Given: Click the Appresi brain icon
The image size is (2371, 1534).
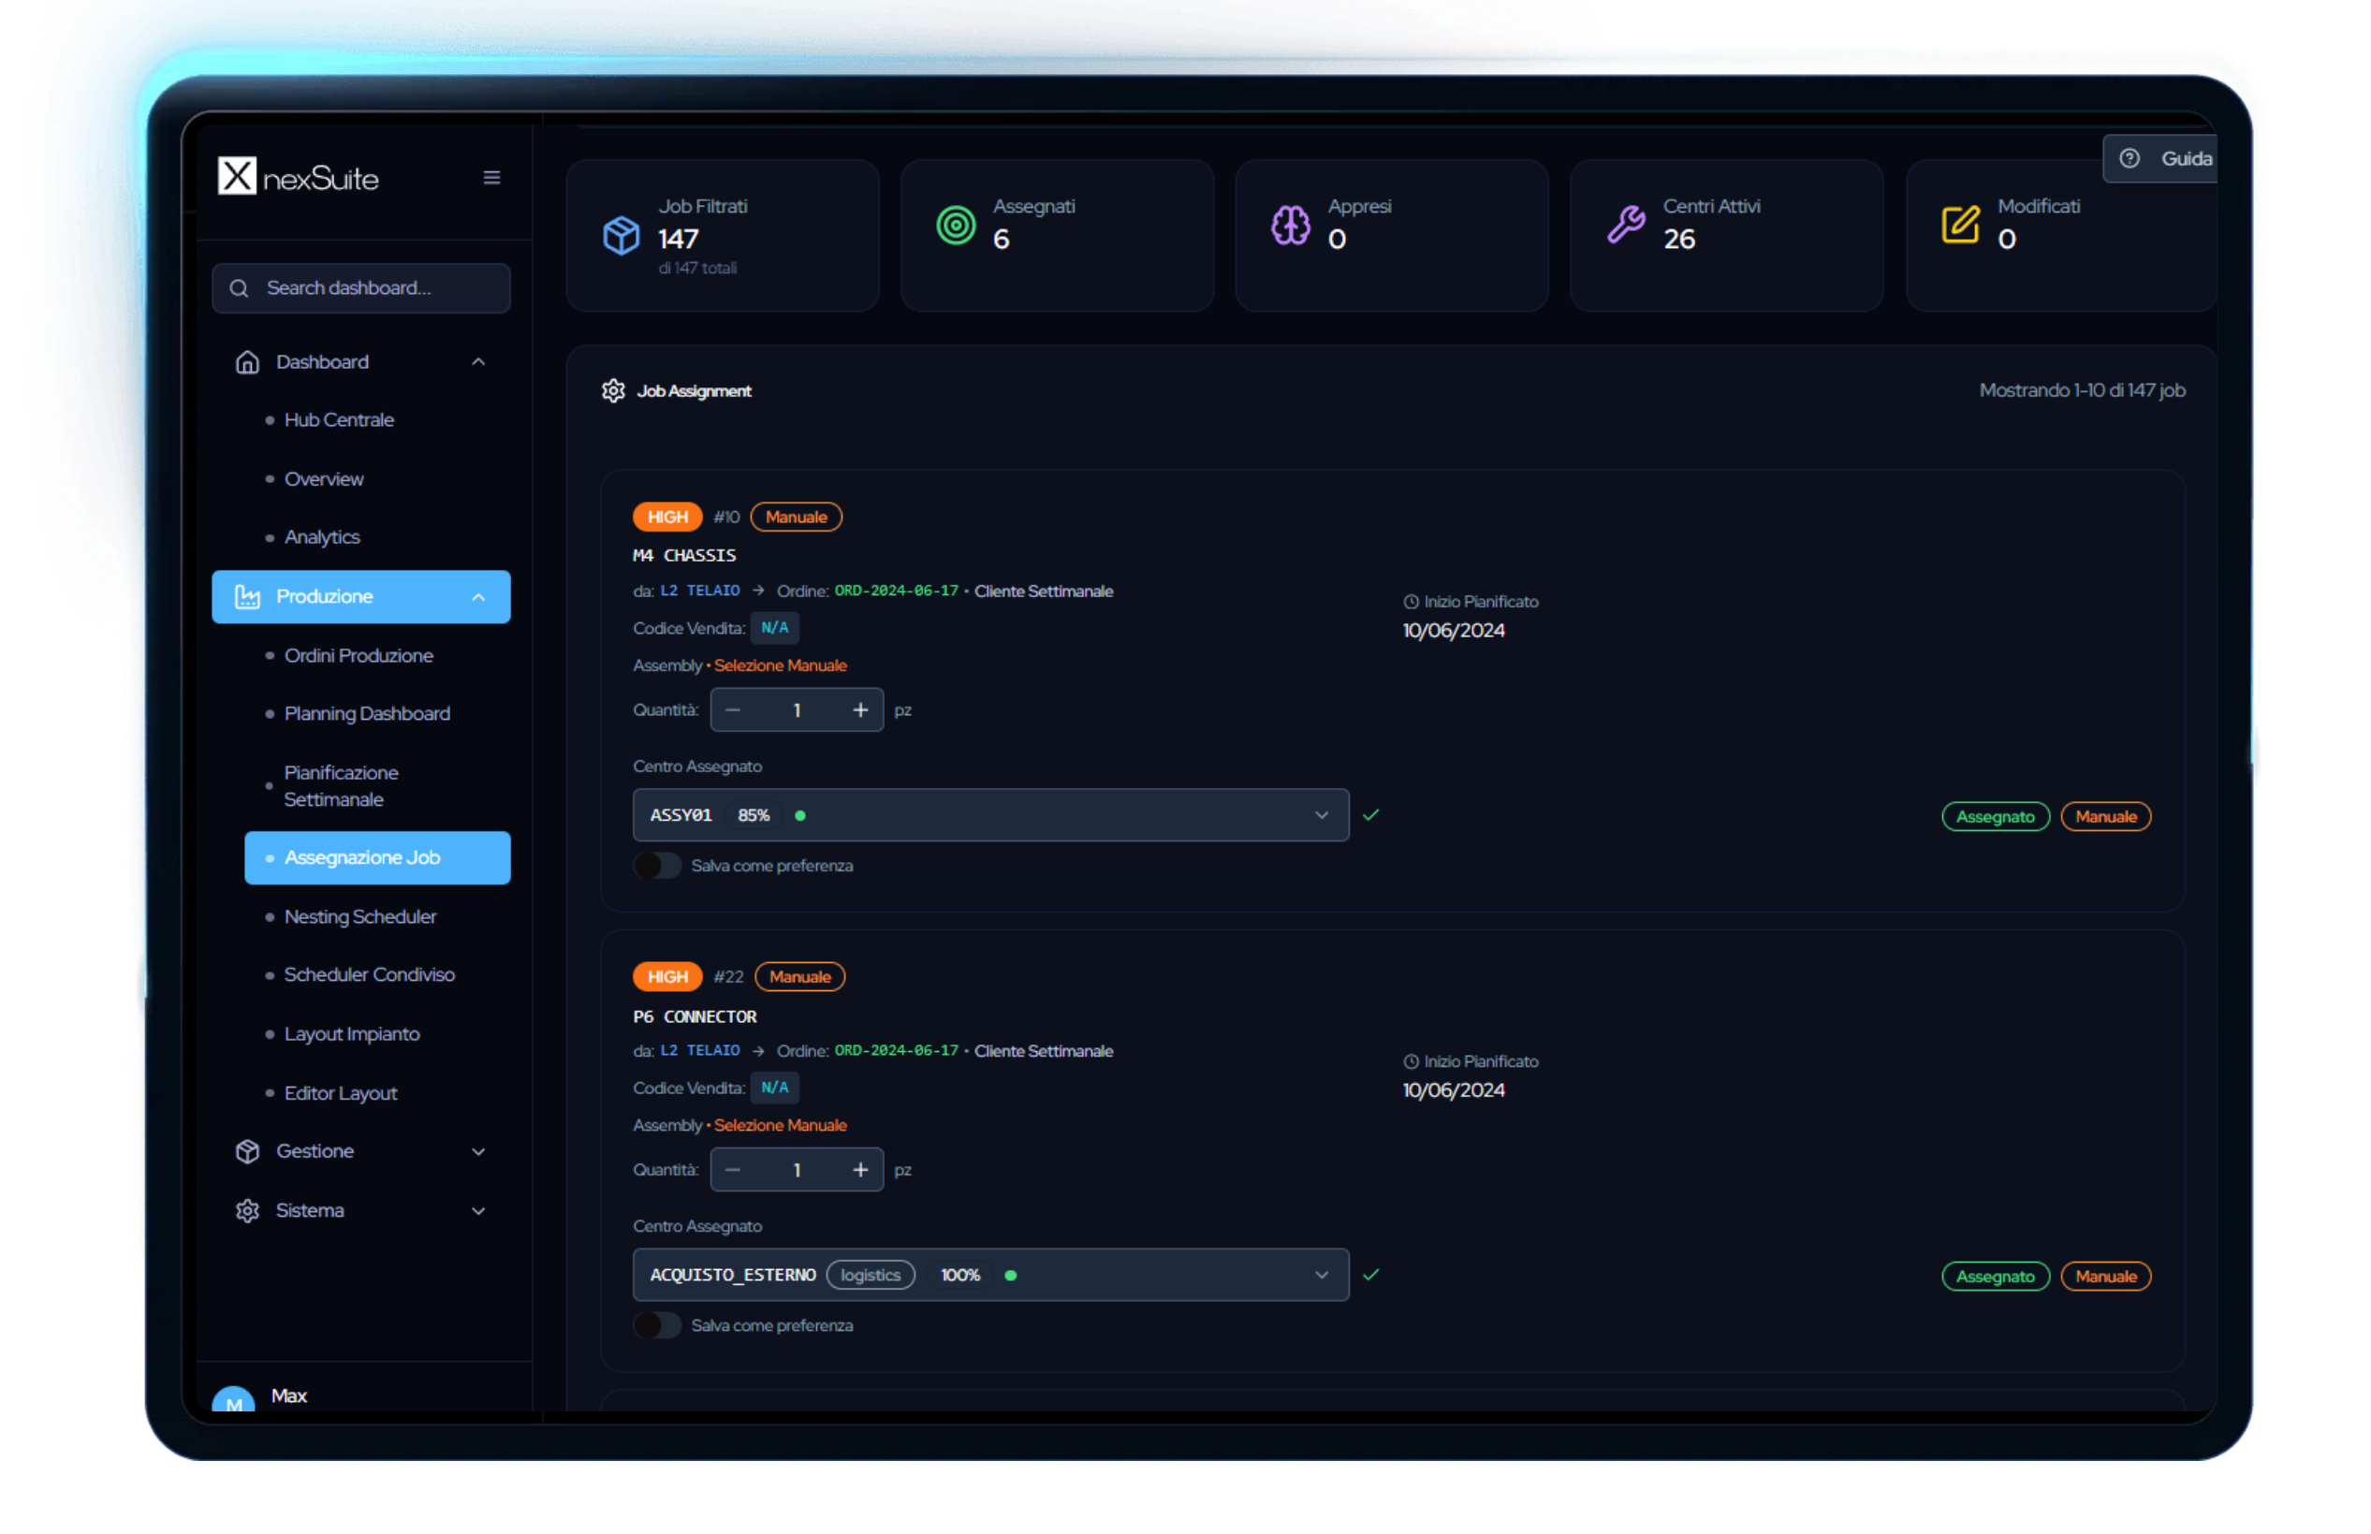Looking at the screenshot, I should point(1290,226).
